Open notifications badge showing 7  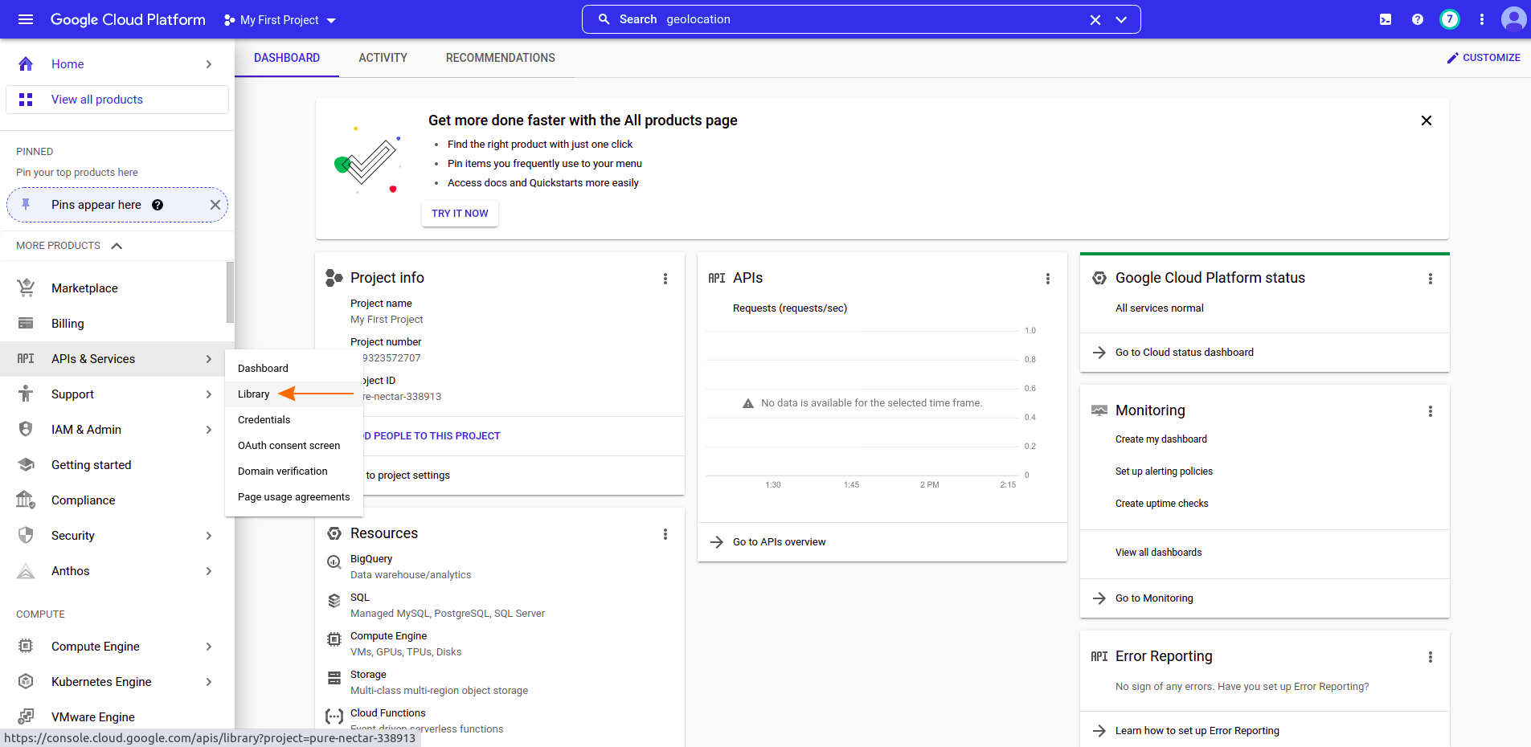[x=1450, y=19]
